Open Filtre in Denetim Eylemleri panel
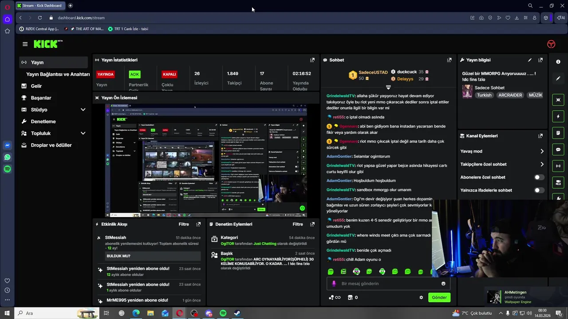568x319 pixels. (x=298, y=224)
